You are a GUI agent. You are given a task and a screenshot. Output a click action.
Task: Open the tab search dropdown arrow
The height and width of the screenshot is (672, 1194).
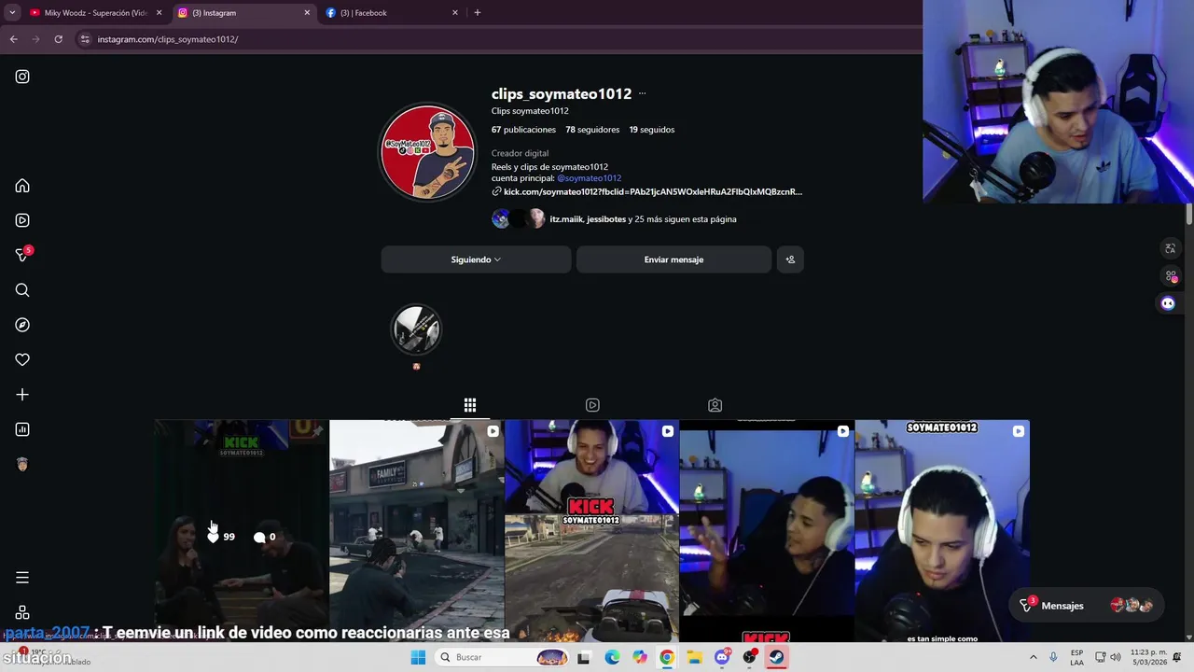click(11, 13)
